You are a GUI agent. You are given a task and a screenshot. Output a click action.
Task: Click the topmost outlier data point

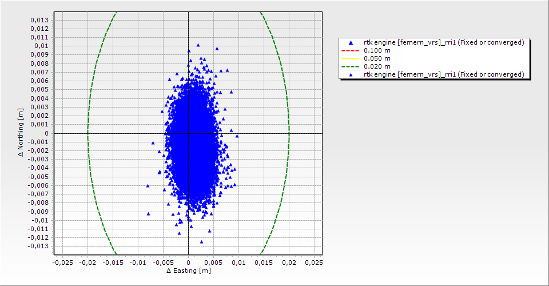coord(198,45)
